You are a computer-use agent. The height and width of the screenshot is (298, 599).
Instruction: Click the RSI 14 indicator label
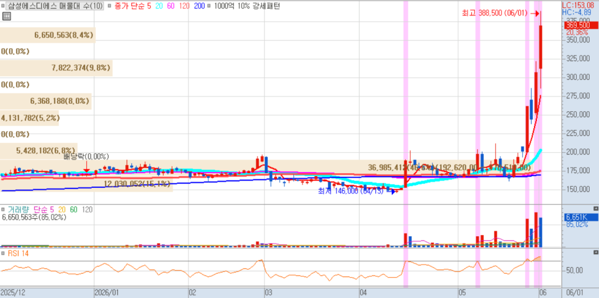[17, 253]
